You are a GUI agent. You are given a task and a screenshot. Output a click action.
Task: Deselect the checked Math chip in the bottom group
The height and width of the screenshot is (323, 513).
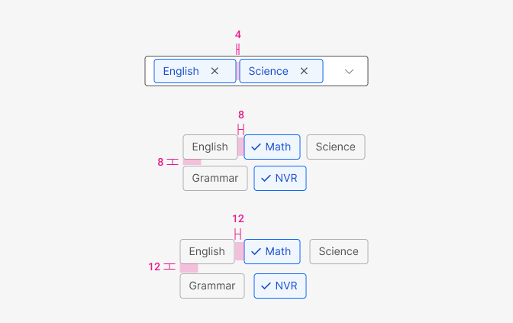tap(272, 251)
